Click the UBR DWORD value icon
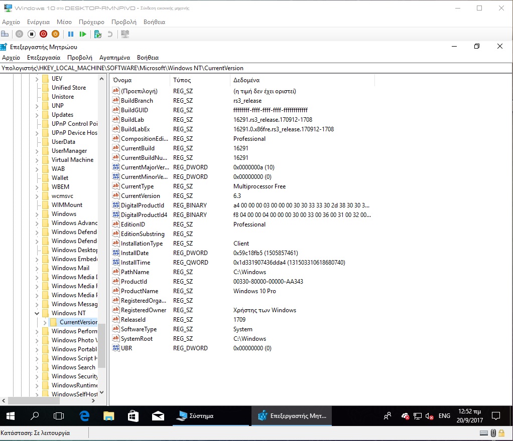This screenshot has height=441, width=513. pyautogui.click(x=116, y=348)
